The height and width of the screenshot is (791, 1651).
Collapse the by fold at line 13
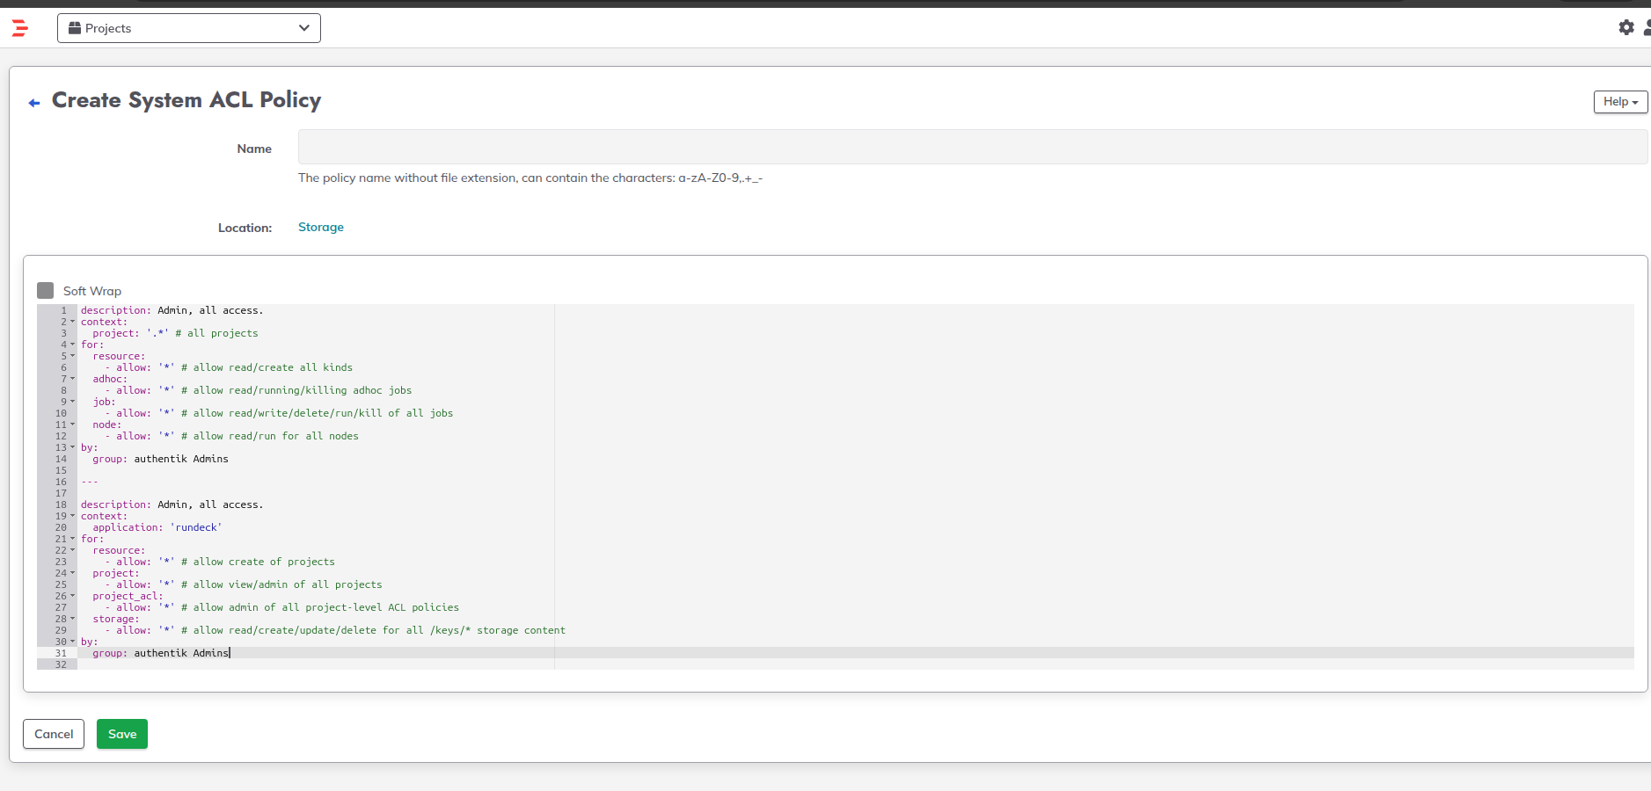[x=72, y=447]
